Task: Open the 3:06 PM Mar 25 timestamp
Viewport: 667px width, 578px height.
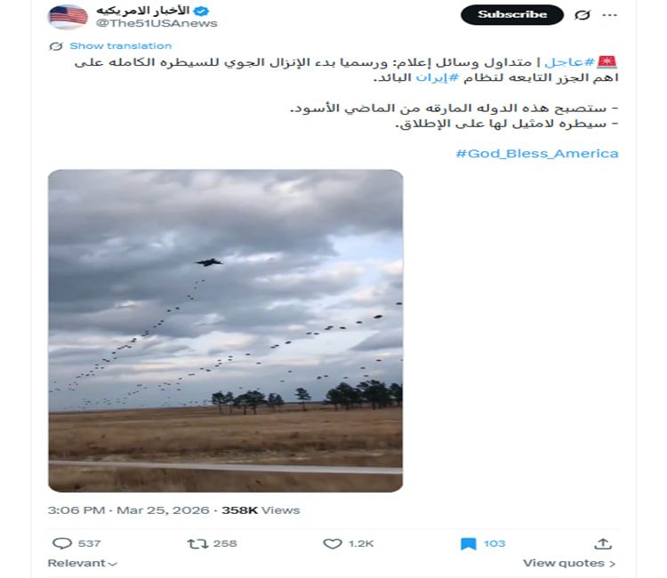Action: (x=128, y=510)
